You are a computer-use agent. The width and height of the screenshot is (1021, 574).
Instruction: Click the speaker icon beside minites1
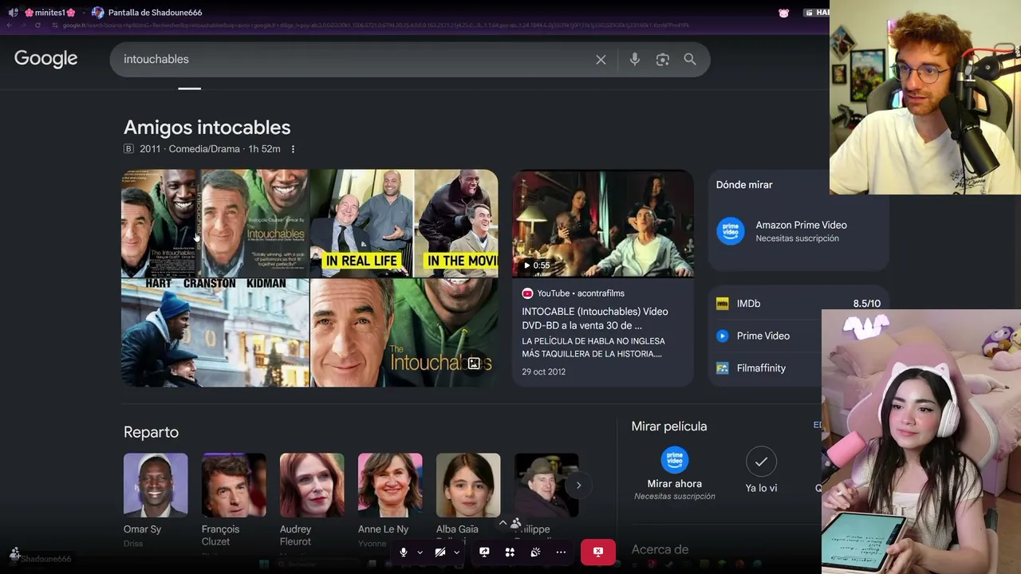13,13
